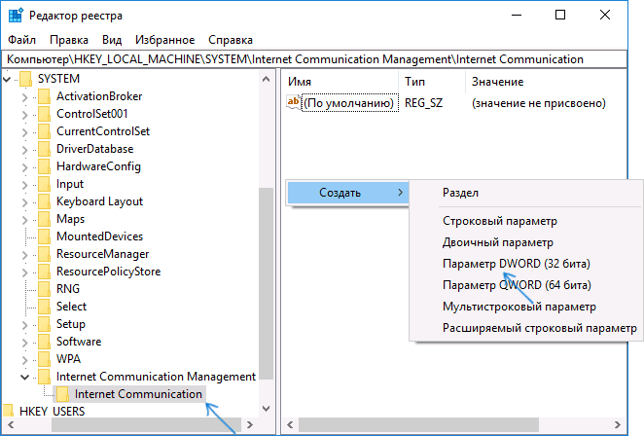Image resolution: width=644 pixels, height=436 pixels.
Task: Open the Избранное menu
Action: (x=165, y=40)
